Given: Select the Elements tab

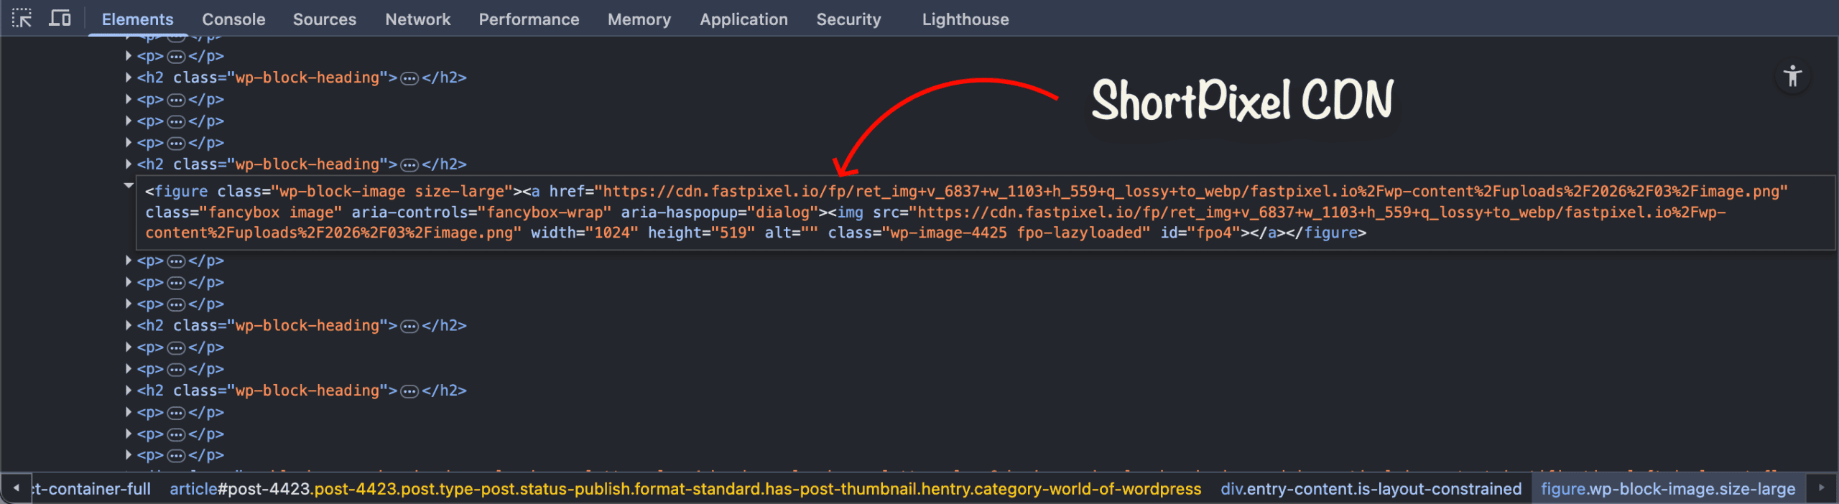Looking at the screenshot, I should tap(137, 19).
